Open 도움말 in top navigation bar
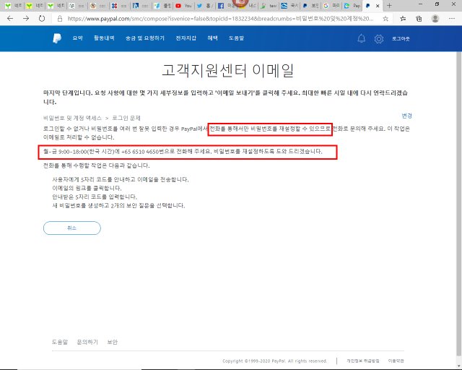This screenshot has height=370, width=462. (236, 38)
